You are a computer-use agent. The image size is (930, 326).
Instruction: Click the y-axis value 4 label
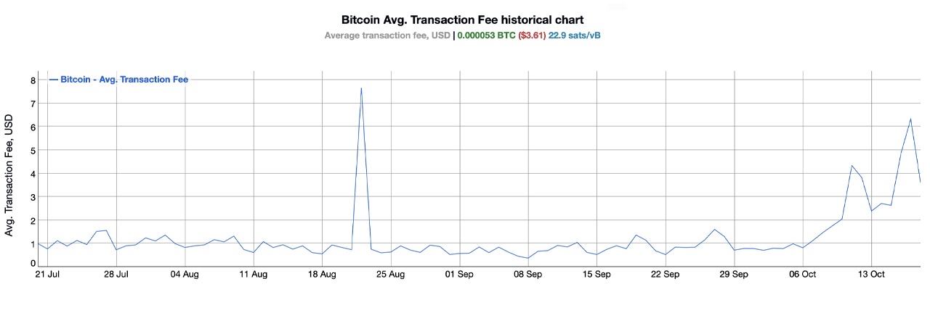click(33, 174)
